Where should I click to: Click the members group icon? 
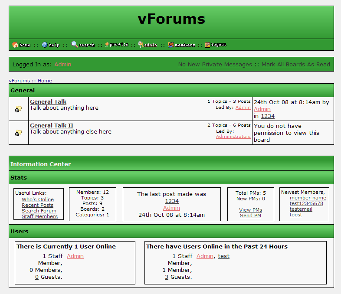pyautogui.click(x=171, y=45)
